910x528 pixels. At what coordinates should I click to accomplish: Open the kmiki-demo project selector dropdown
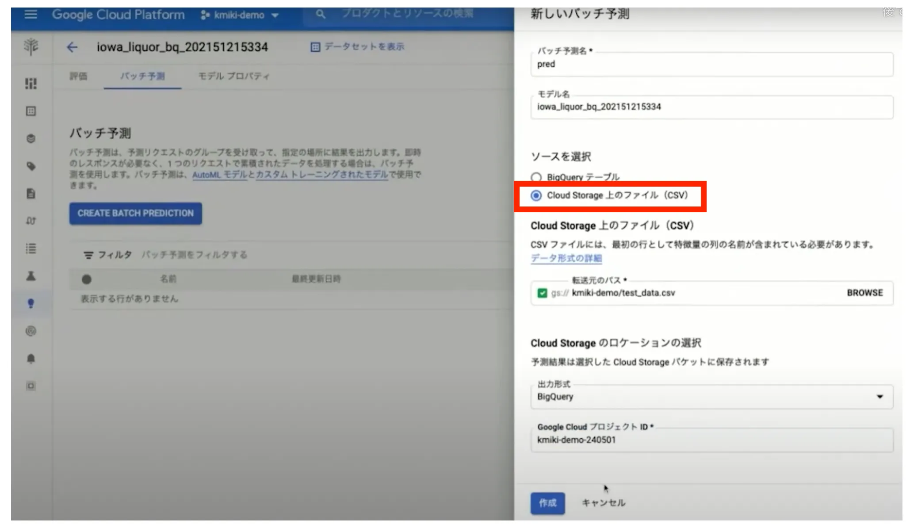tap(240, 15)
